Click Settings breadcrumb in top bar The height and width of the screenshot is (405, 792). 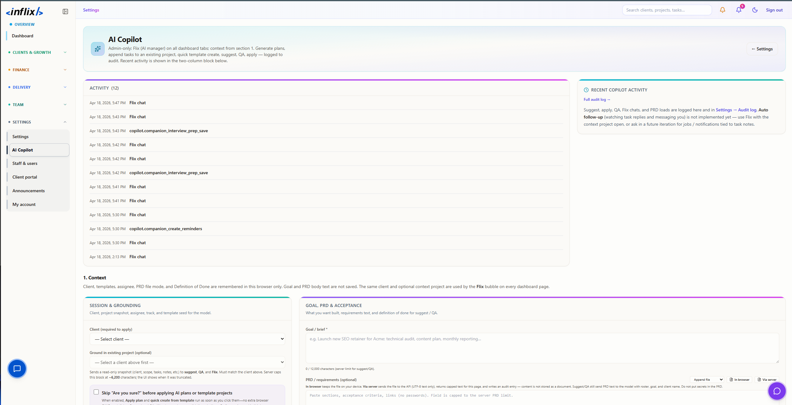point(91,10)
